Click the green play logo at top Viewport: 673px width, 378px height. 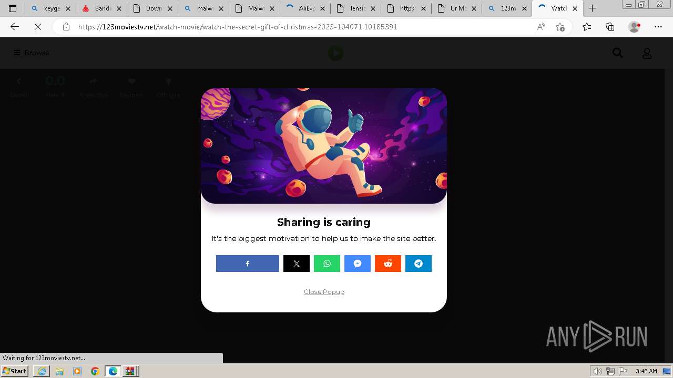(335, 52)
